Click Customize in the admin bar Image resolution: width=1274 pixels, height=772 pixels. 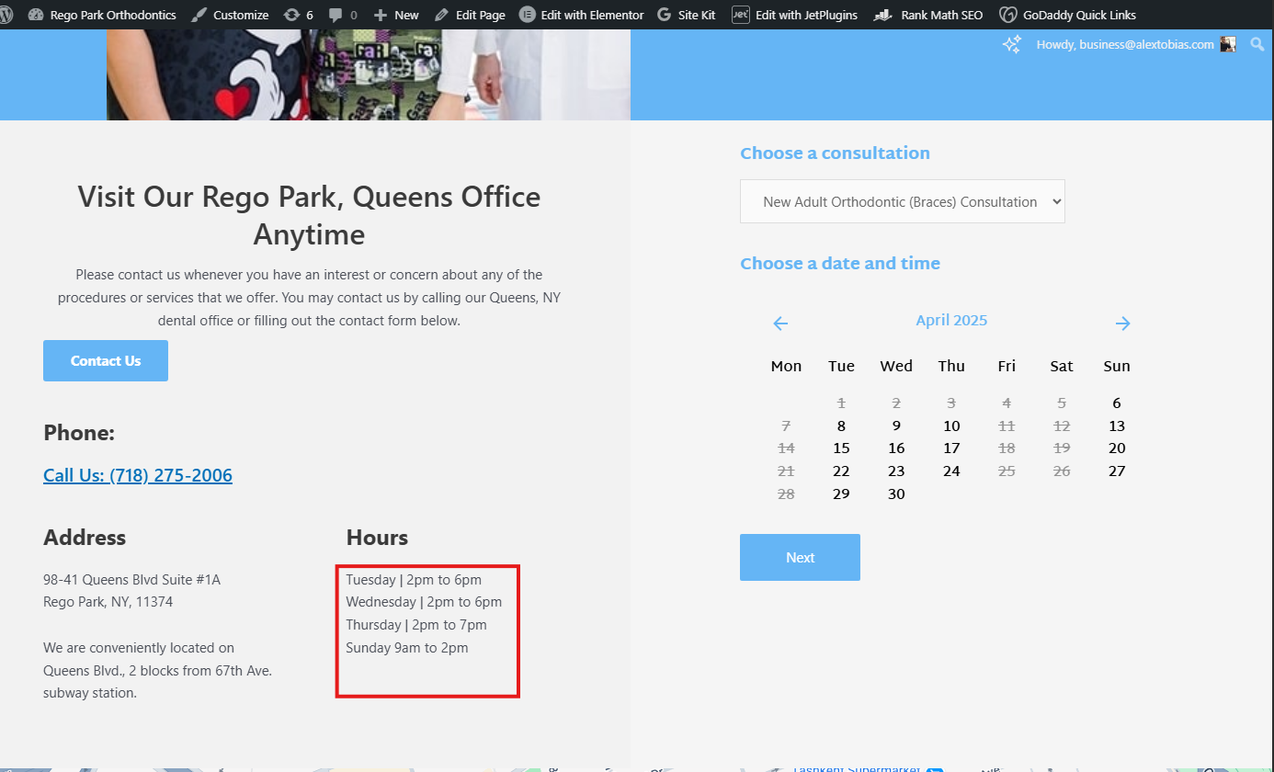tap(231, 15)
